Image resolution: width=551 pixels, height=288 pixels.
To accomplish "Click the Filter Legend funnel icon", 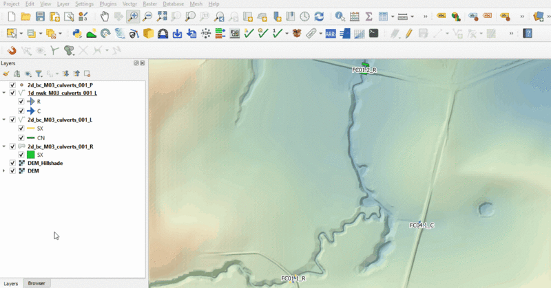I will [39, 74].
